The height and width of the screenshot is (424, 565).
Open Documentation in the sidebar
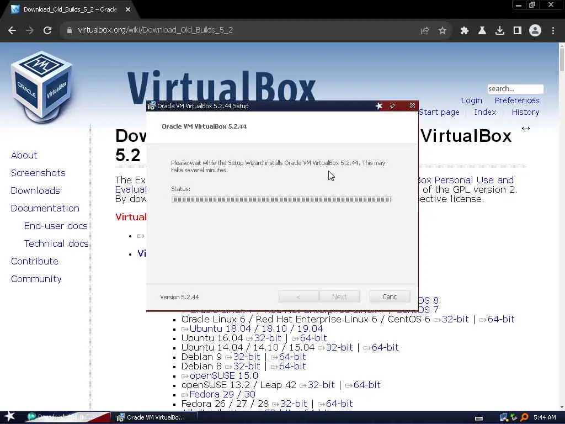45,208
